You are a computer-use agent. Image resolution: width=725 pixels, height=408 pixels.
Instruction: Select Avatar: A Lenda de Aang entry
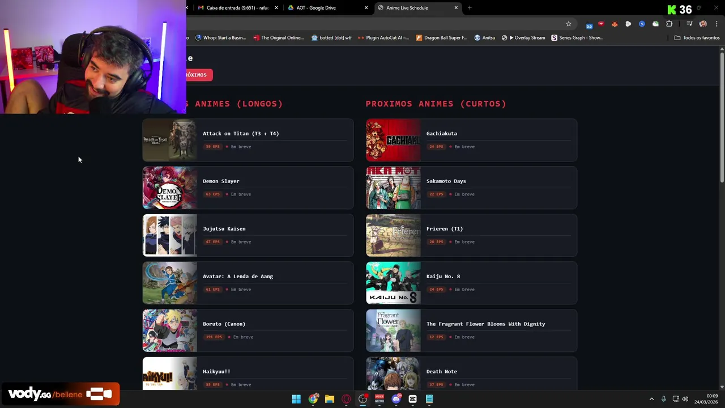(x=248, y=283)
